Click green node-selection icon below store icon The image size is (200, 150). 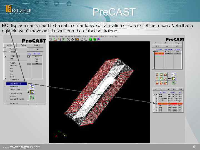[174, 83]
